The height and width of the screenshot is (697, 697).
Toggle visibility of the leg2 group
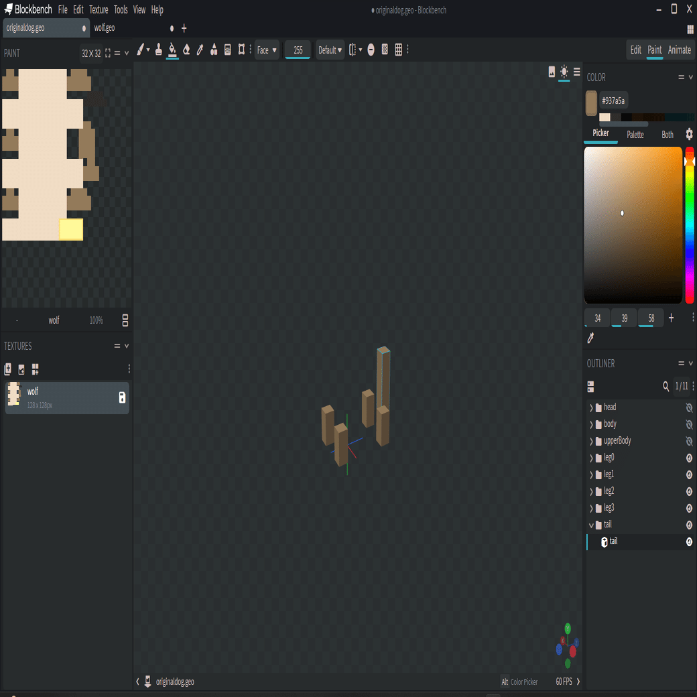[689, 491]
